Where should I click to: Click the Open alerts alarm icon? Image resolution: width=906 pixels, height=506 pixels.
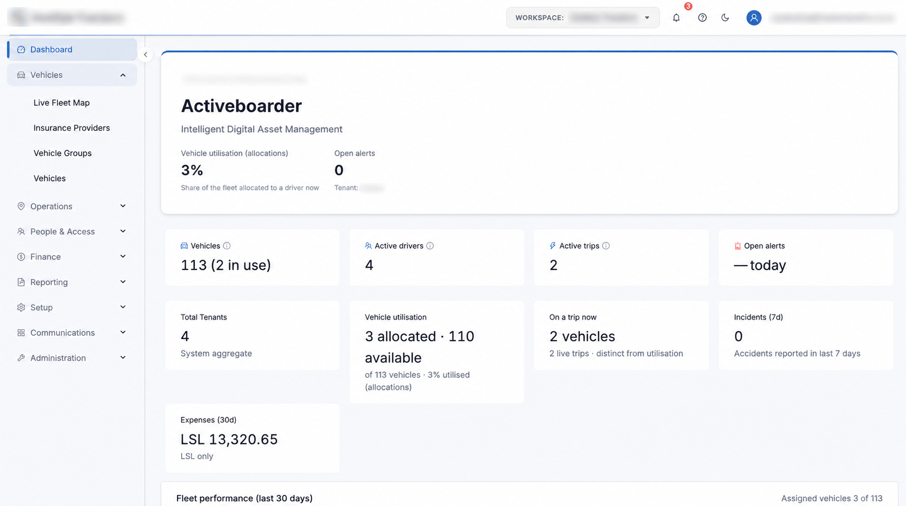click(738, 246)
